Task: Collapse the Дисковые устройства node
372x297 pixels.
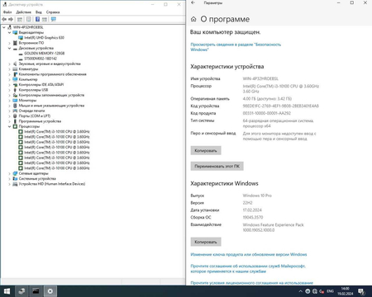Action: (9, 48)
